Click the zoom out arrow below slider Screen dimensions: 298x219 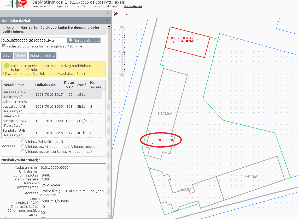pos(122,76)
